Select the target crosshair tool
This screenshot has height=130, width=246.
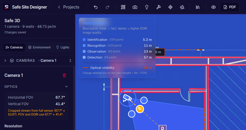170,7
